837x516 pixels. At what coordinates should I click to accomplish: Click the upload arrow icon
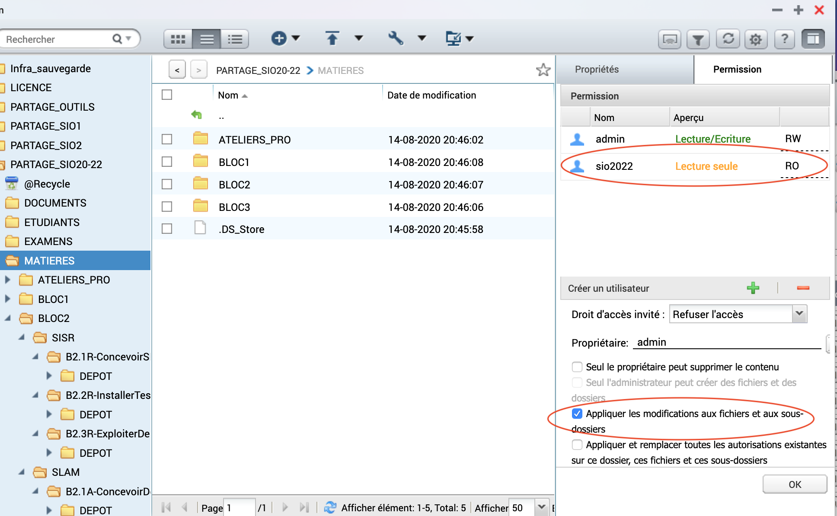(x=332, y=38)
